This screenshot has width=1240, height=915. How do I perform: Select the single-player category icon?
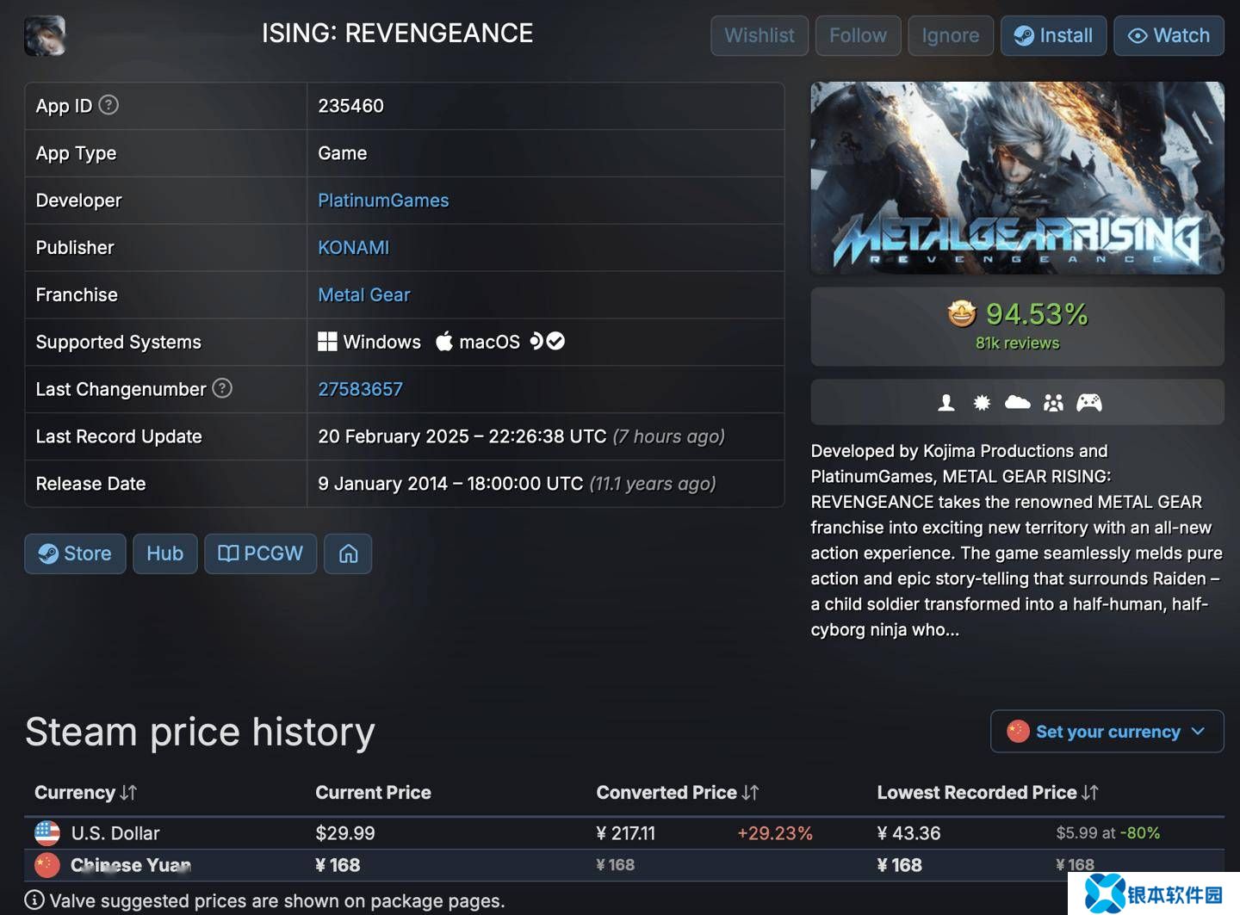946,402
